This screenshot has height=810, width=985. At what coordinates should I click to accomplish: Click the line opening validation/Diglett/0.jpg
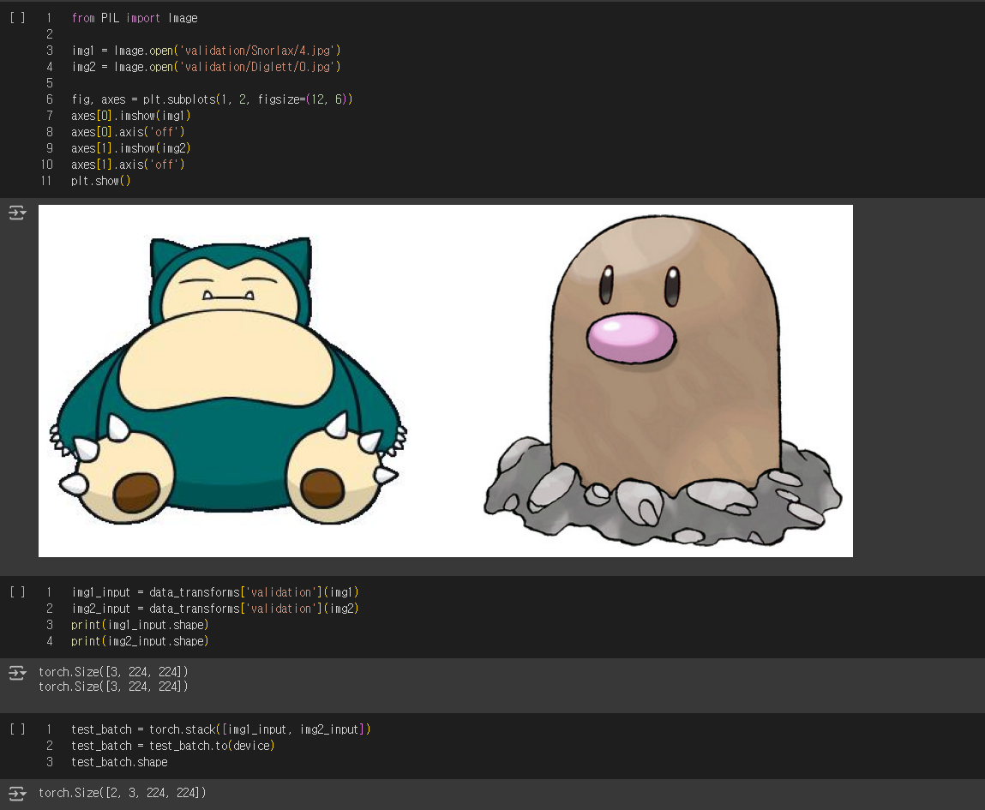[x=206, y=67]
